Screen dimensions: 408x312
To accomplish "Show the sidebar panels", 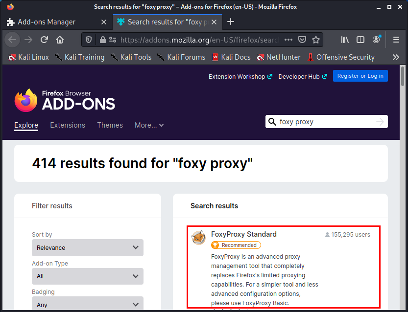I will [360, 40].
